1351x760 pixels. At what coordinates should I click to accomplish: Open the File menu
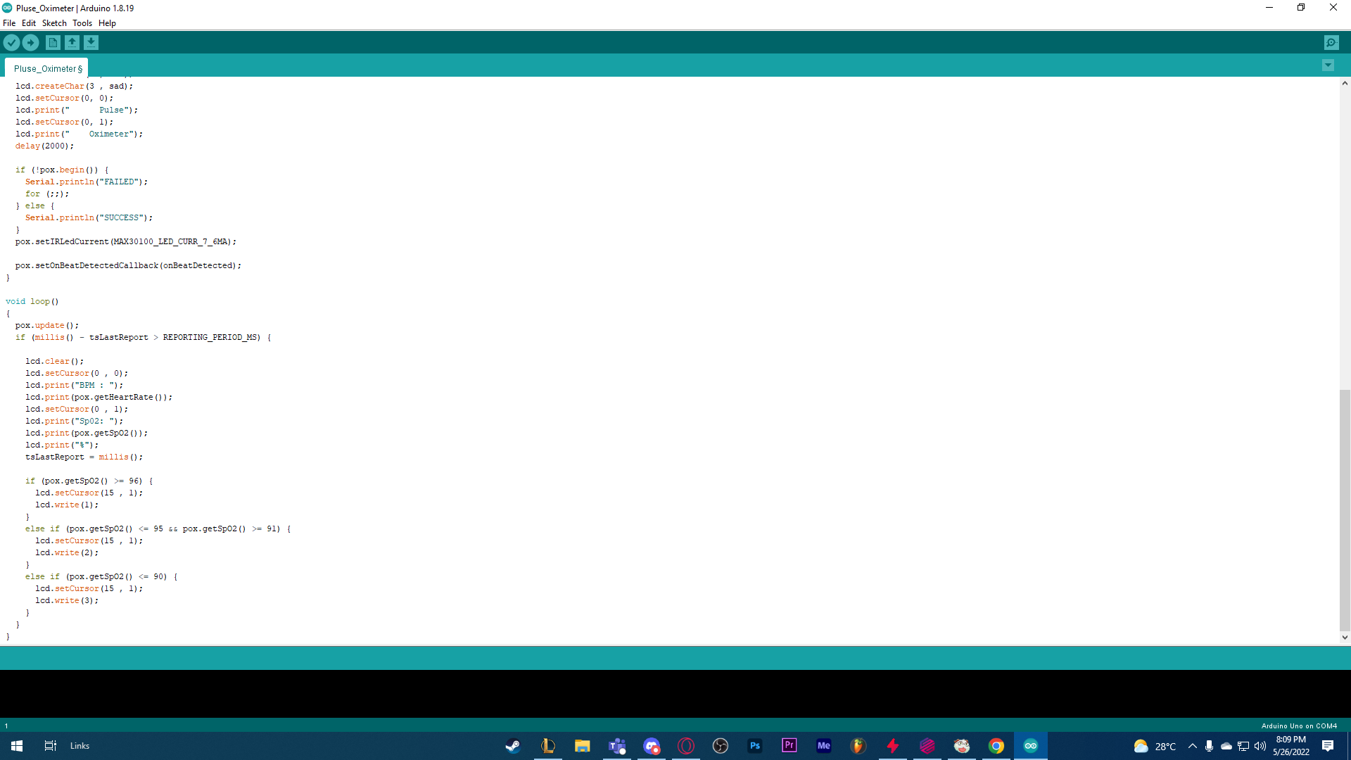[9, 23]
